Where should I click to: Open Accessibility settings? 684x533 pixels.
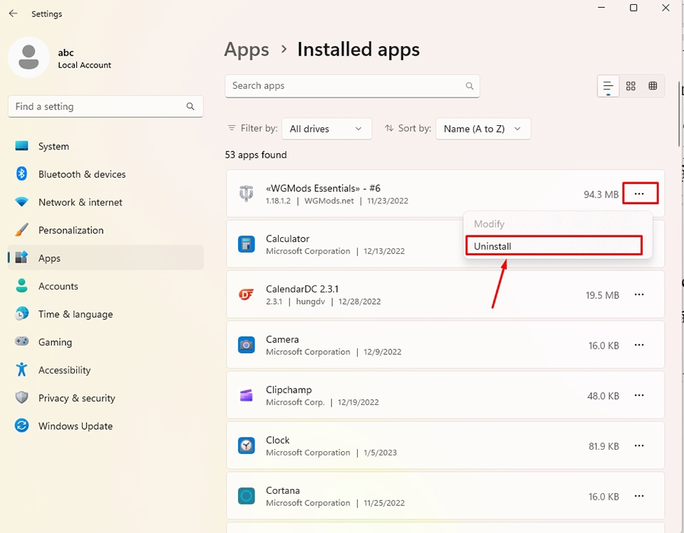click(x=105, y=369)
